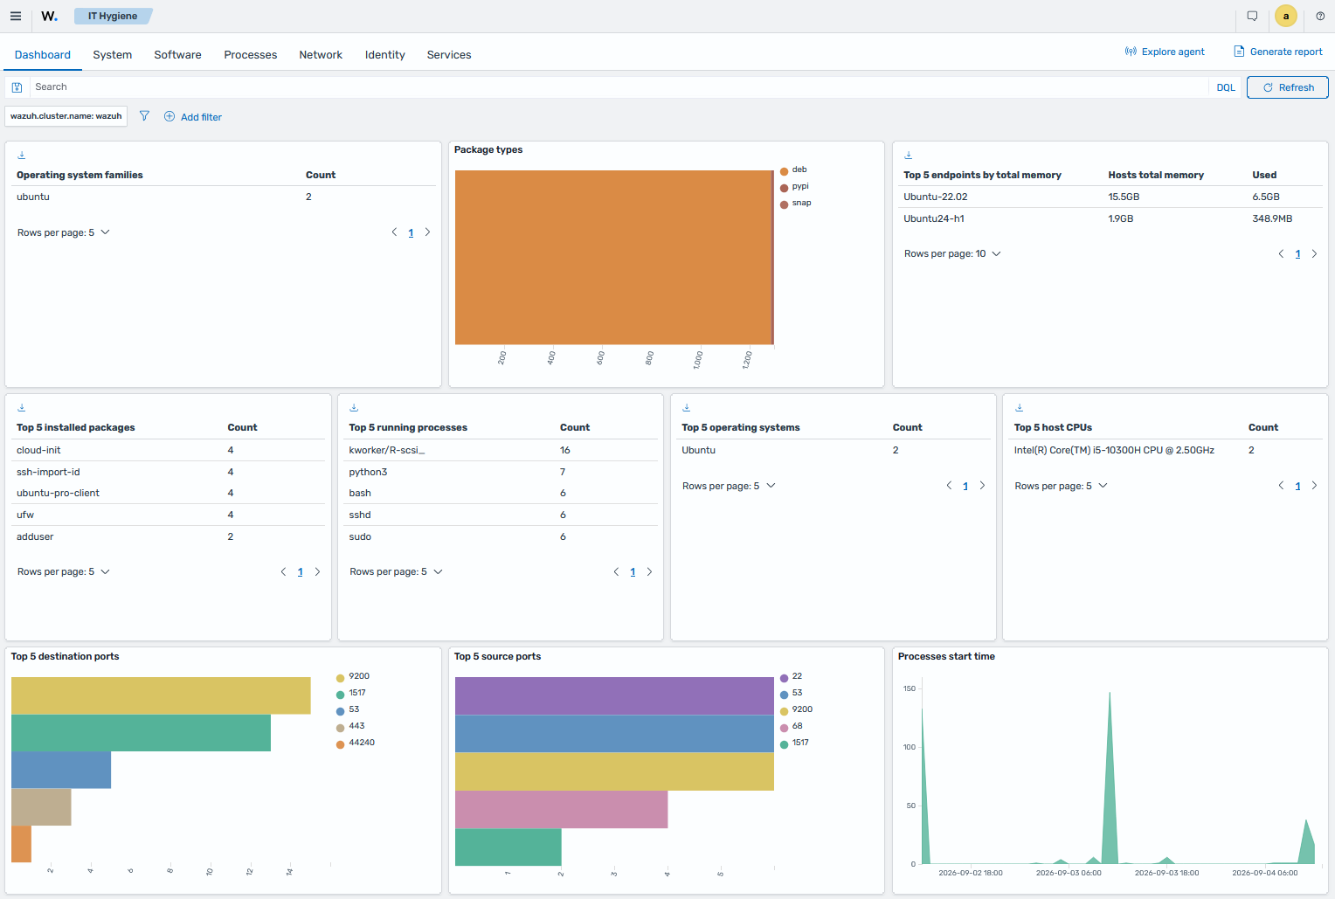Go to previous page in OS families table
The height and width of the screenshot is (899, 1335).
[x=394, y=232]
